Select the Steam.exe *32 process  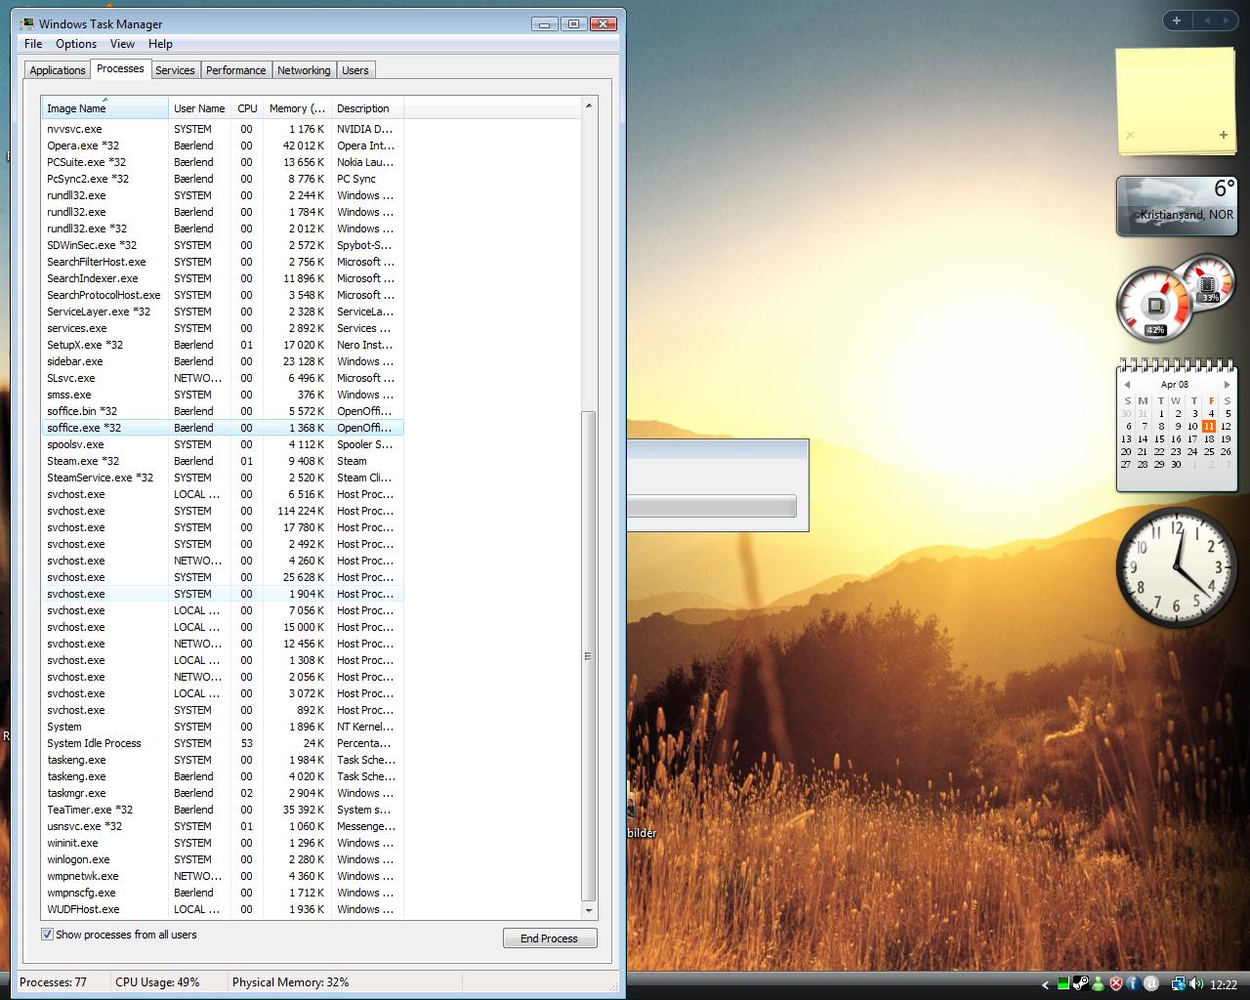pos(223,461)
